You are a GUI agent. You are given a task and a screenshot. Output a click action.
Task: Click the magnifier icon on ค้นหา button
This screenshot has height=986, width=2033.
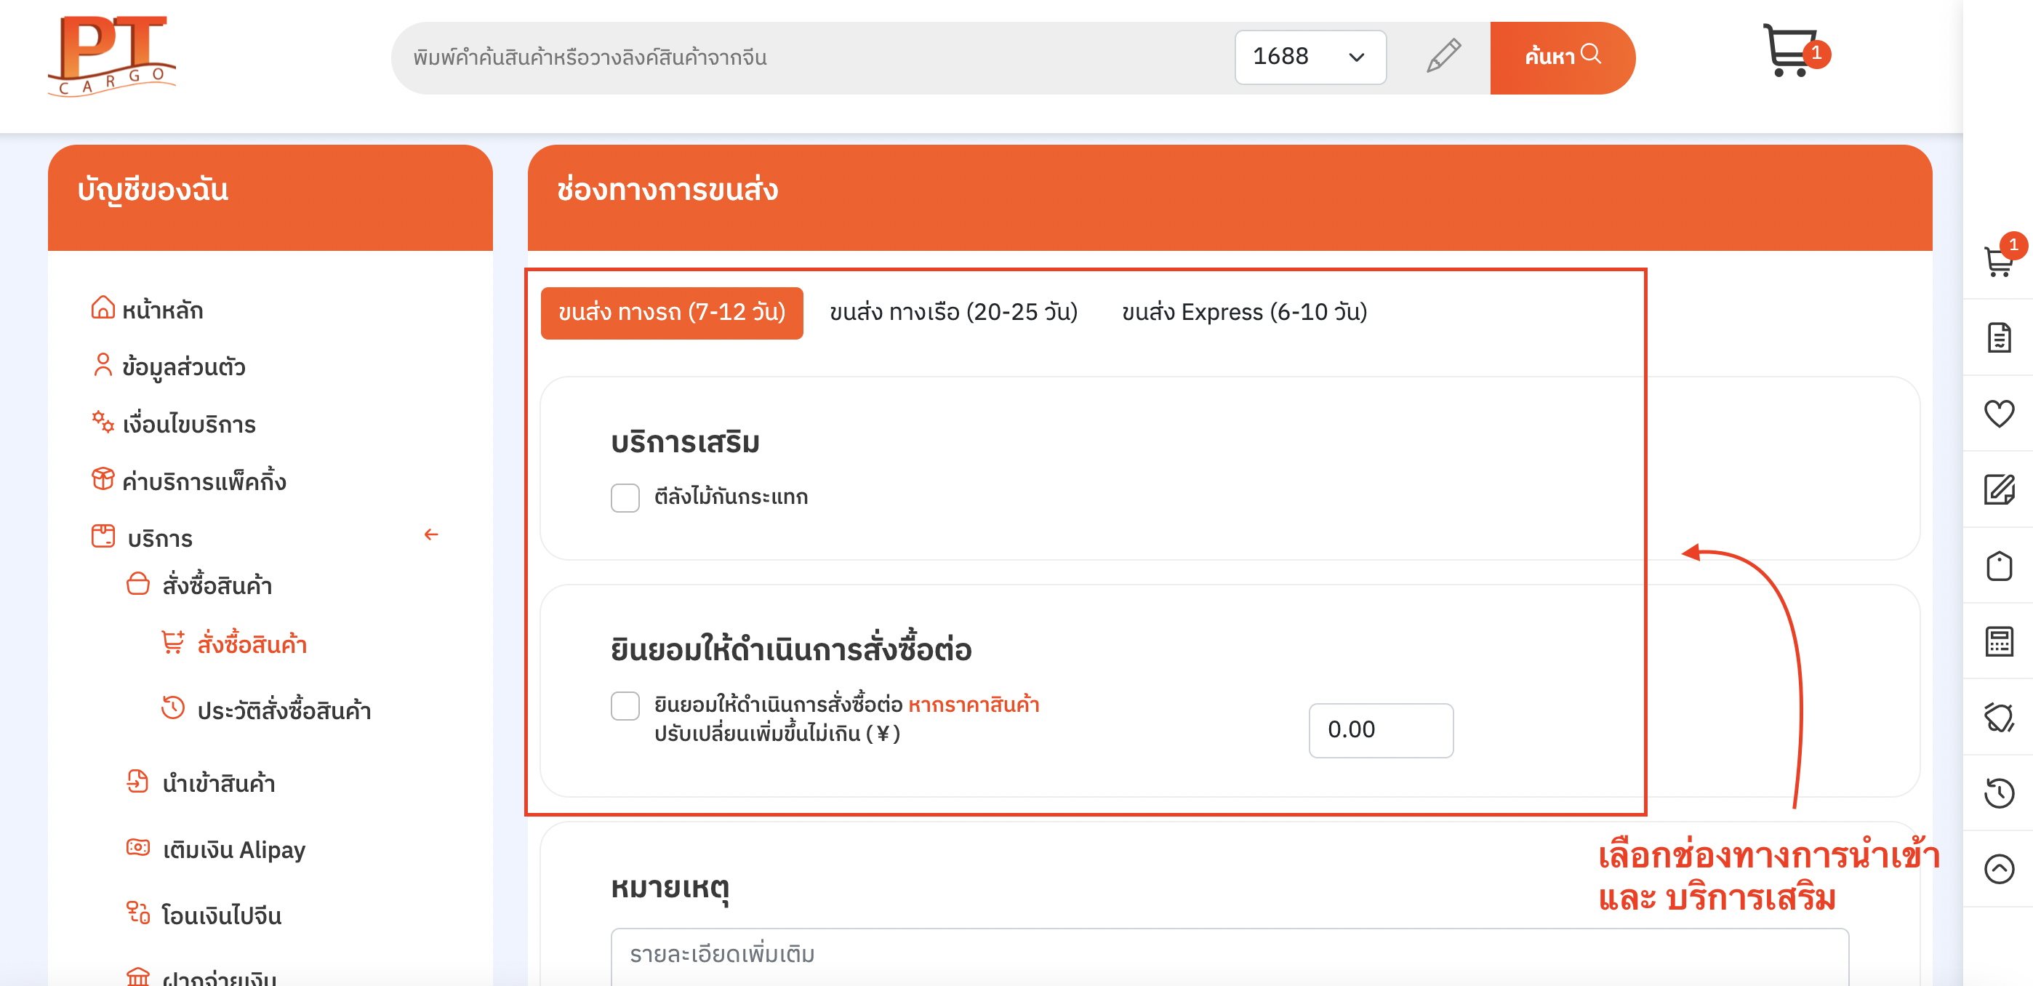(x=1591, y=54)
